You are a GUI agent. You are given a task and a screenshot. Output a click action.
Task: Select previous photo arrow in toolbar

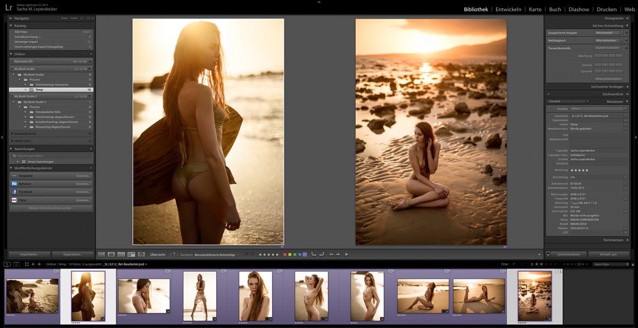click(x=331, y=255)
